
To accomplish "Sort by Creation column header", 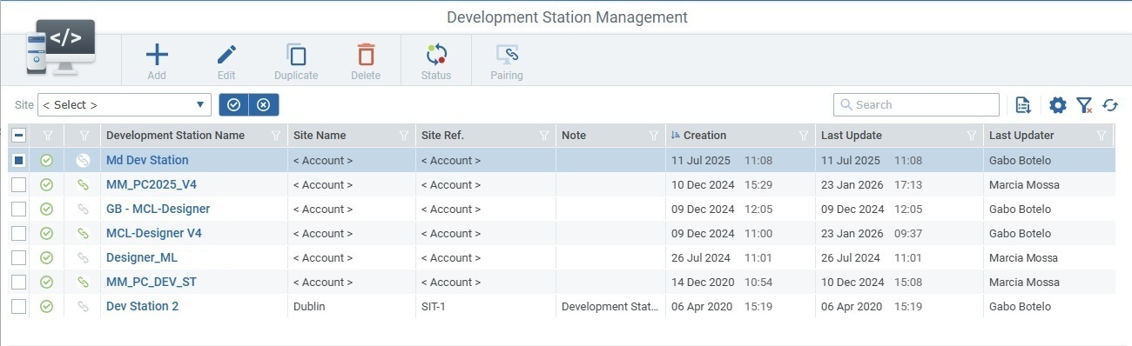I will 704,135.
